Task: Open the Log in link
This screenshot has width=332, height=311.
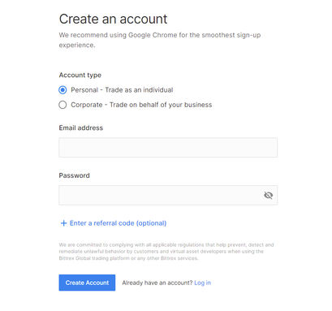Action: (x=202, y=283)
